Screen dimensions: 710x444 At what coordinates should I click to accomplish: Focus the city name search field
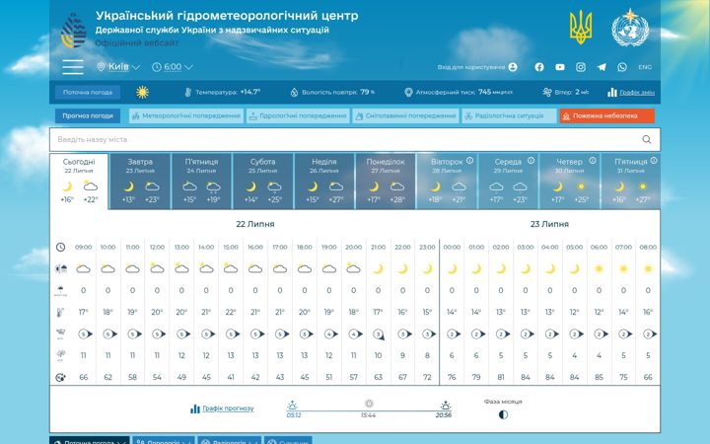point(355,139)
